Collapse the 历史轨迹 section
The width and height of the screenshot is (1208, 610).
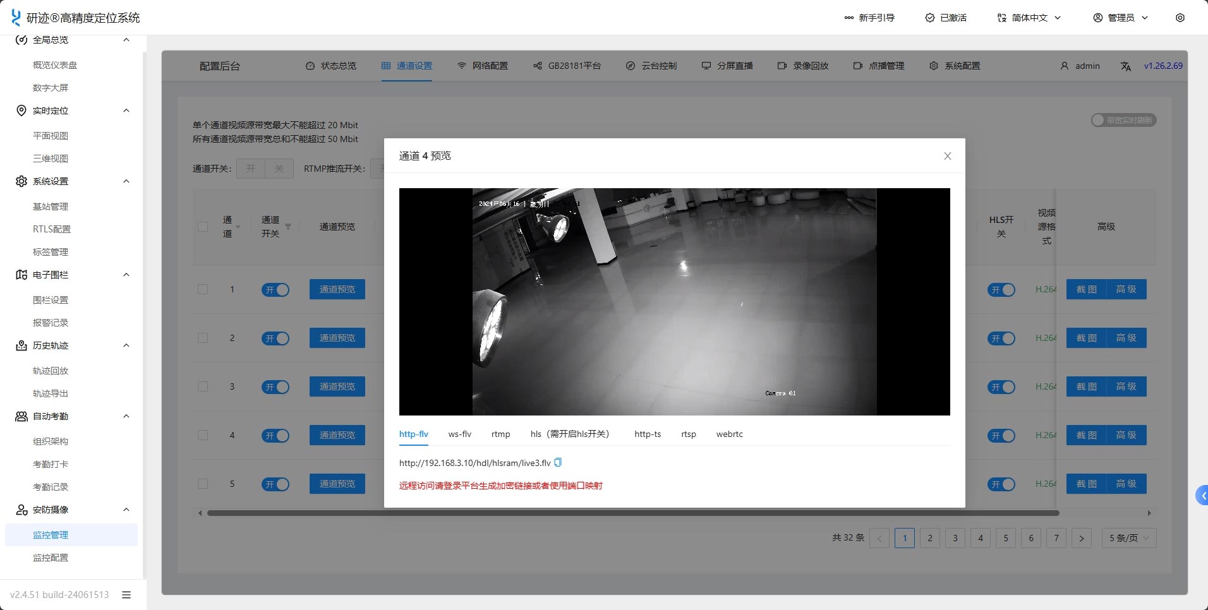coord(126,345)
